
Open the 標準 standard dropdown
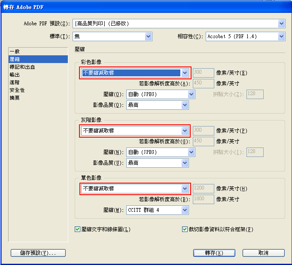tap(113, 36)
